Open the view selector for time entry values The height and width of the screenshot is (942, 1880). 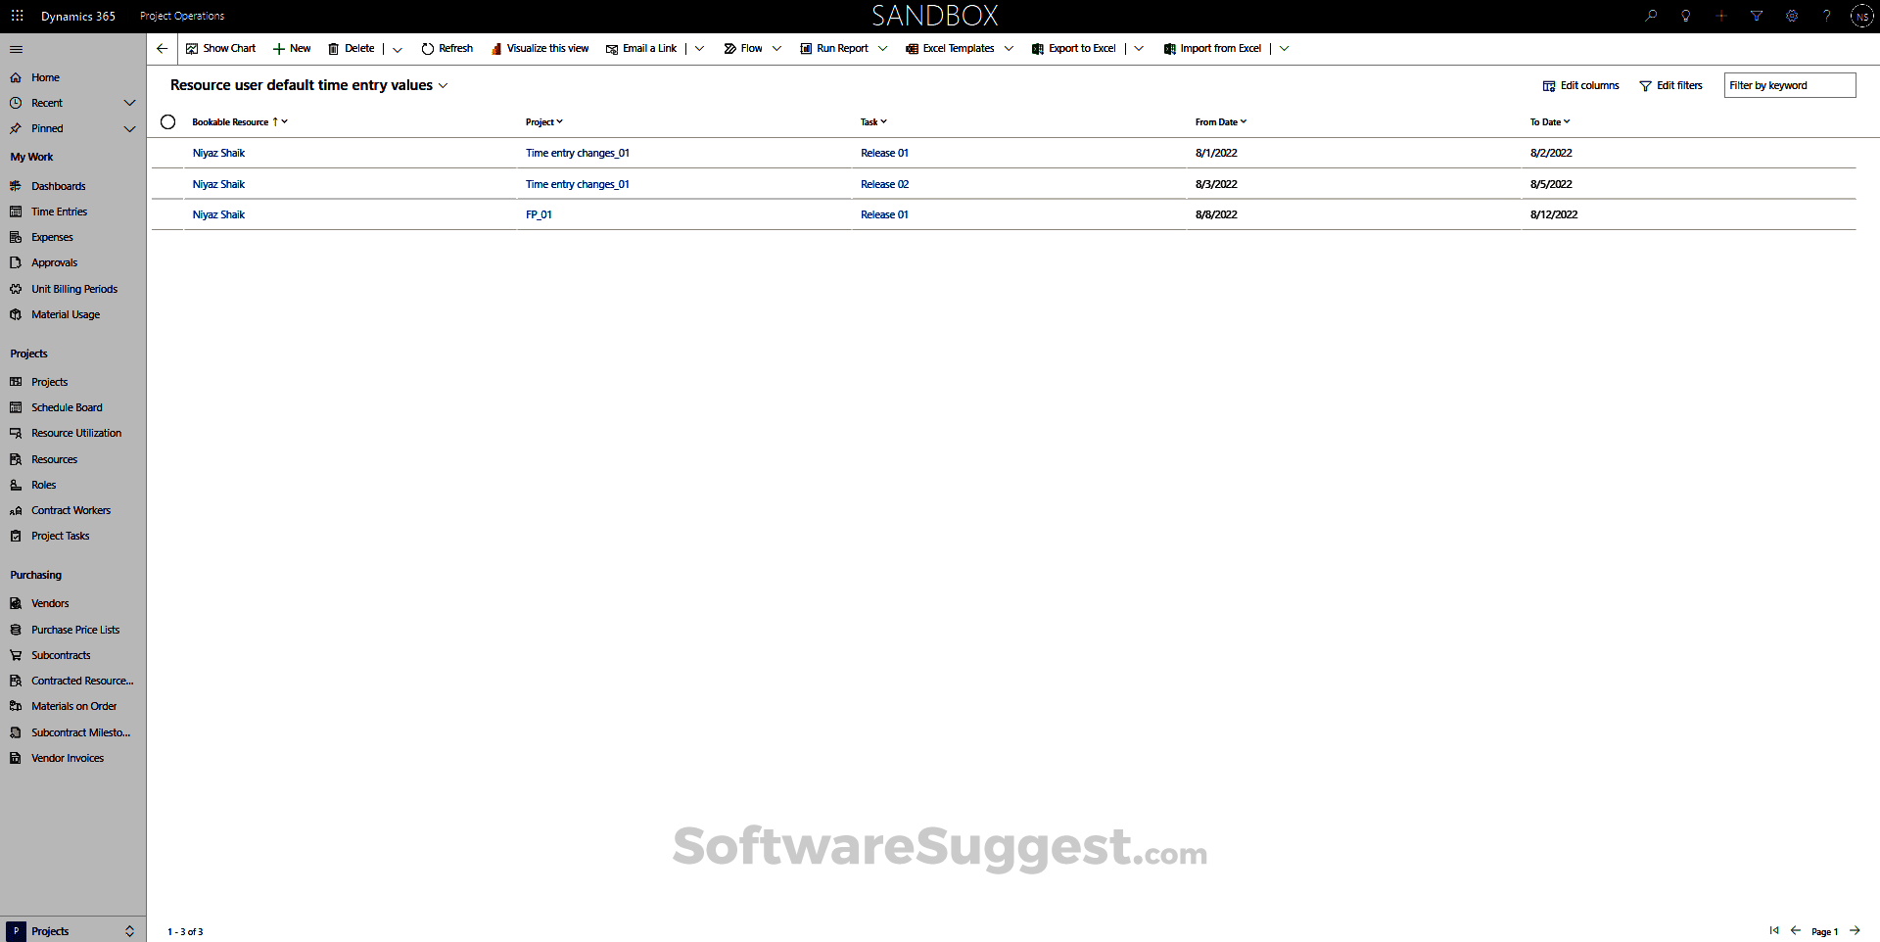(x=444, y=85)
